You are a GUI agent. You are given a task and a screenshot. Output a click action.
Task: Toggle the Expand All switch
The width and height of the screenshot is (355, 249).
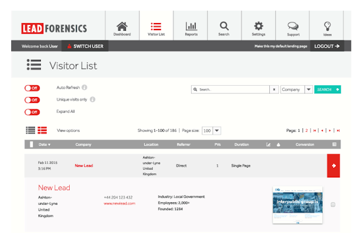tap(32, 112)
